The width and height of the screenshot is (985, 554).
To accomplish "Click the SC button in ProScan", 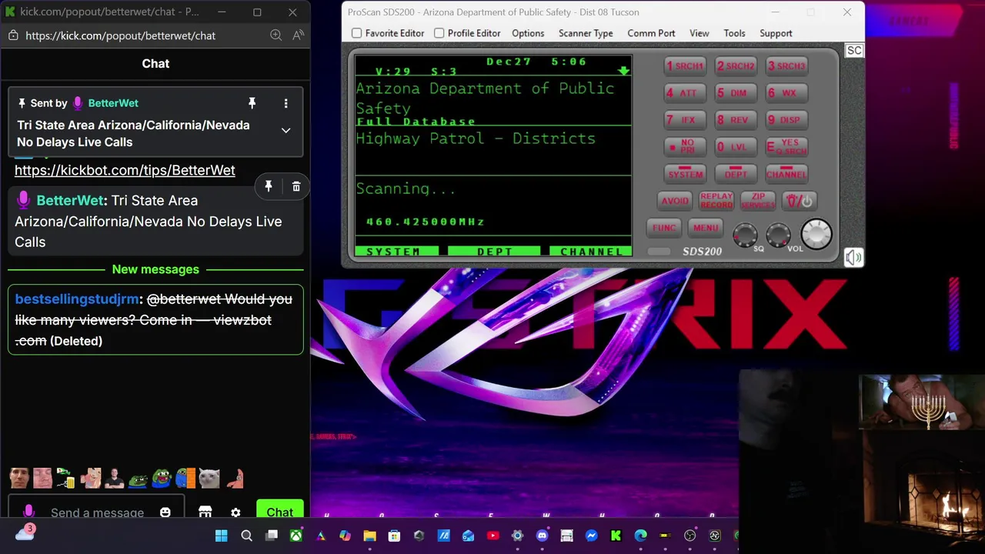I will (854, 51).
